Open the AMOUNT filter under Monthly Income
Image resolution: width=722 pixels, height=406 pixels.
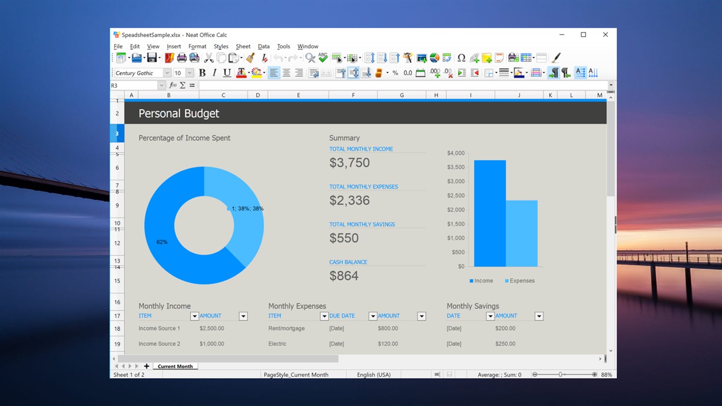tap(243, 316)
